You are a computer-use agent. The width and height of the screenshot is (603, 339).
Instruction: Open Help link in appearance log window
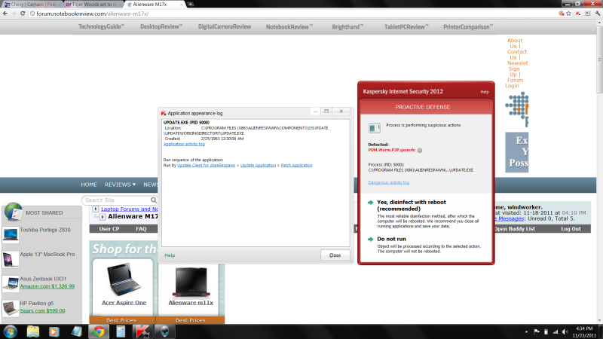coord(170,255)
